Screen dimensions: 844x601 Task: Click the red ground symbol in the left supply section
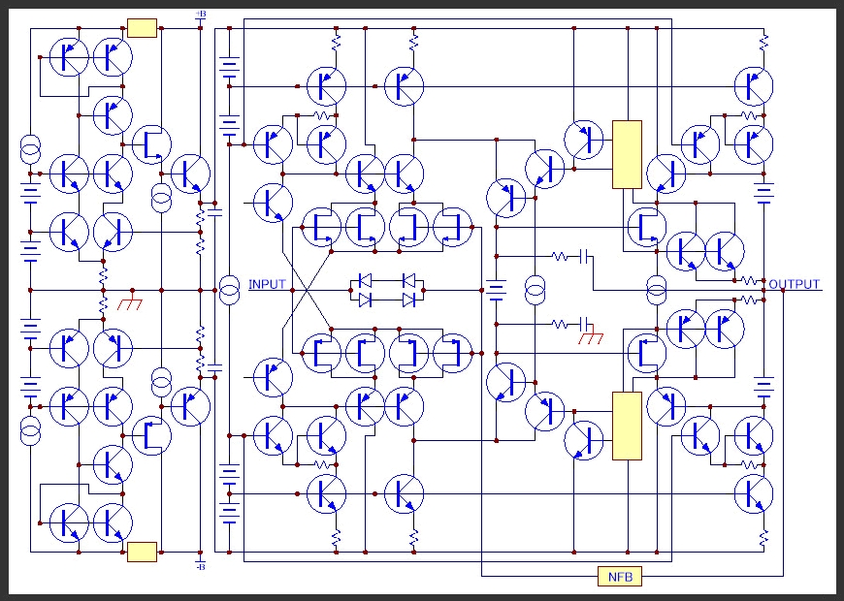pos(129,300)
